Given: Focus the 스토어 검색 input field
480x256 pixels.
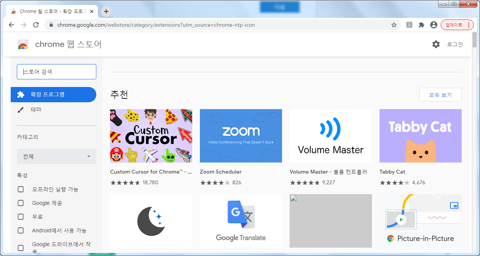Looking at the screenshot, I should click(x=57, y=72).
